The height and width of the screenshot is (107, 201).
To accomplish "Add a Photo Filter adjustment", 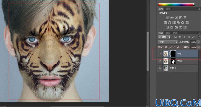I will coord(178,22).
